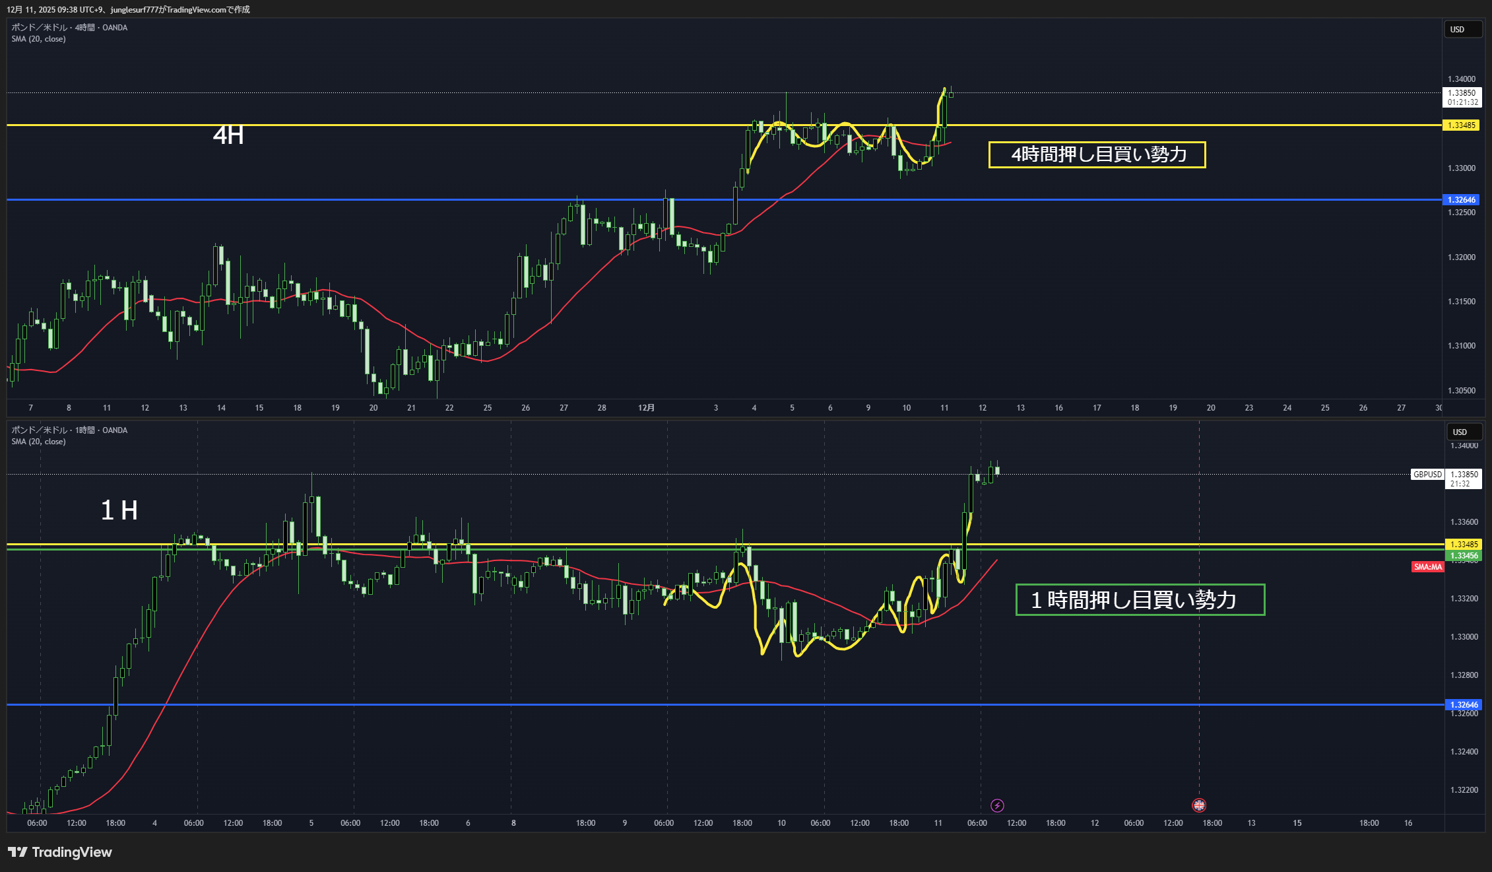Click the 1-hour chart symbol title
This screenshot has width=1492, height=872.
pyautogui.click(x=69, y=430)
